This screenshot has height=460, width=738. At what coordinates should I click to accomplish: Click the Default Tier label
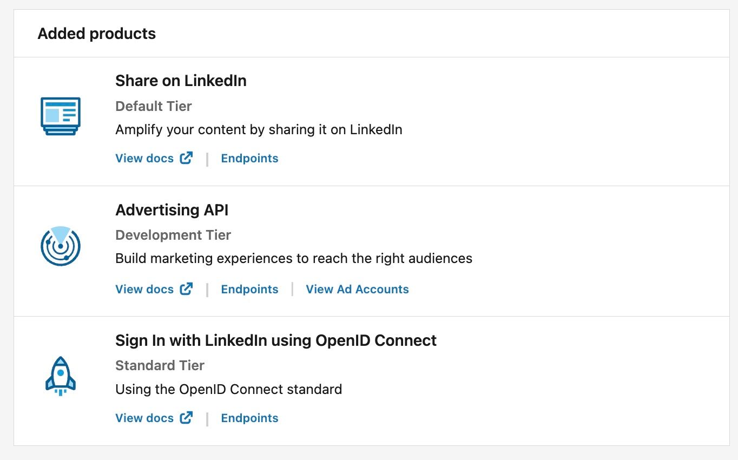154,106
